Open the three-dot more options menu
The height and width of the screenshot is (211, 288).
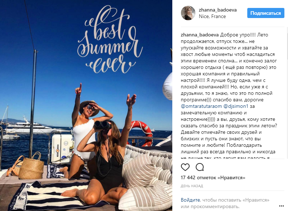282,206
